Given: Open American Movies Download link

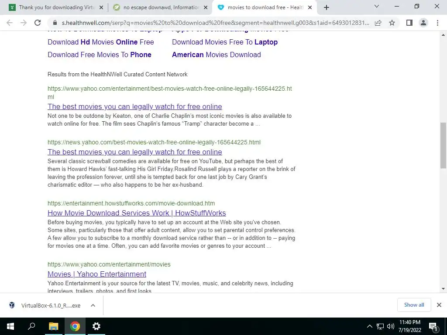Looking at the screenshot, I should coord(217,55).
